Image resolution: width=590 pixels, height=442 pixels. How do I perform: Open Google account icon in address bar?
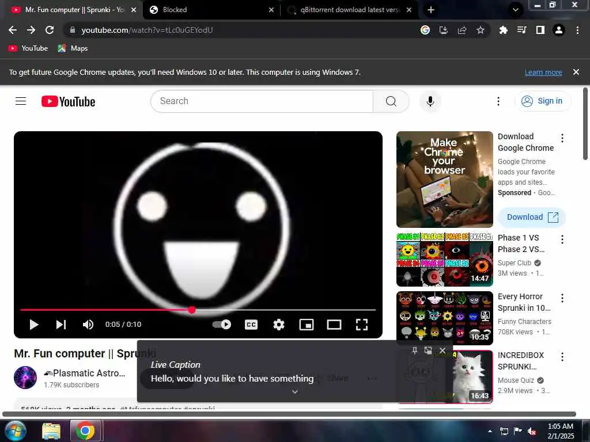[425, 30]
